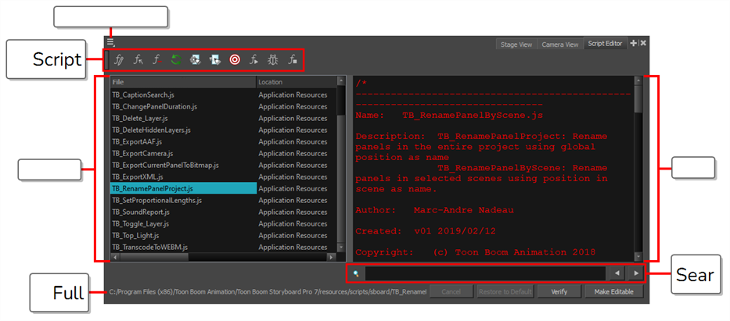Click the Delete Script icon
730x321 pixels.
(x=158, y=59)
